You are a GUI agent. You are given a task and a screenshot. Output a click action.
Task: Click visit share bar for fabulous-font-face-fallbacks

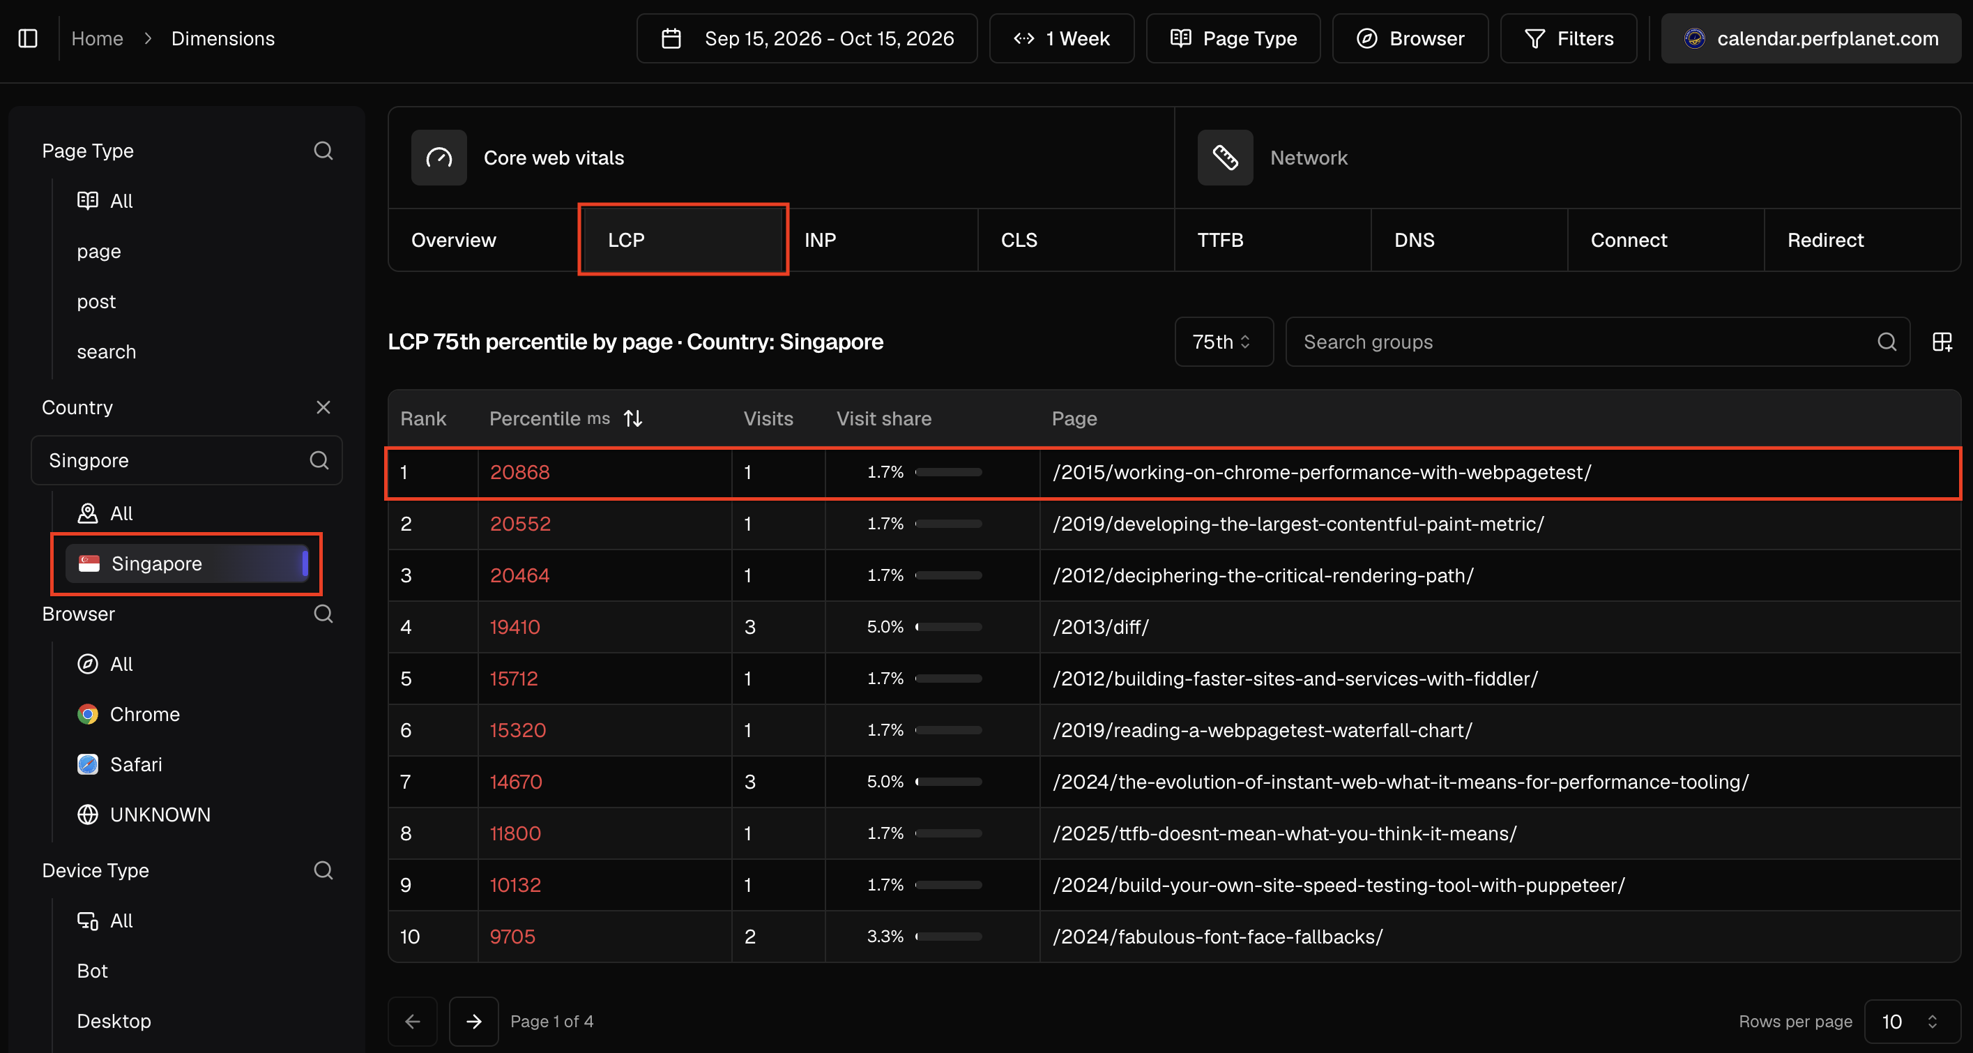948,936
